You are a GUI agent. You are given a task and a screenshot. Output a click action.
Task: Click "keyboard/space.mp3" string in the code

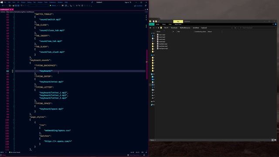click(51, 109)
